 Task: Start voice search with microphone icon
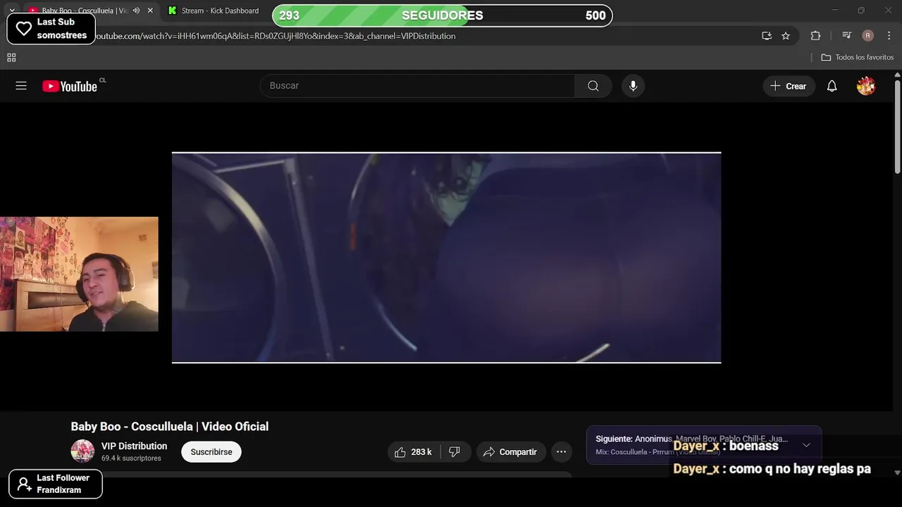[633, 86]
